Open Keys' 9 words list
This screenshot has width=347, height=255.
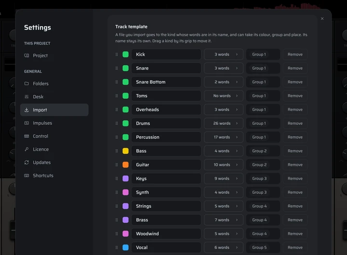pos(224,179)
